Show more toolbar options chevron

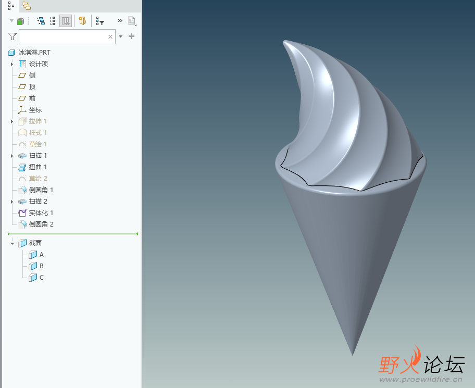[120, 21]
